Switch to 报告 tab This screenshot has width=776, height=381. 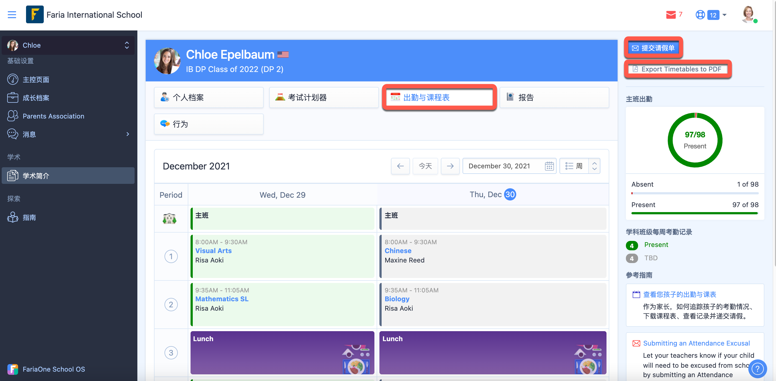click(x=554, y=97)
